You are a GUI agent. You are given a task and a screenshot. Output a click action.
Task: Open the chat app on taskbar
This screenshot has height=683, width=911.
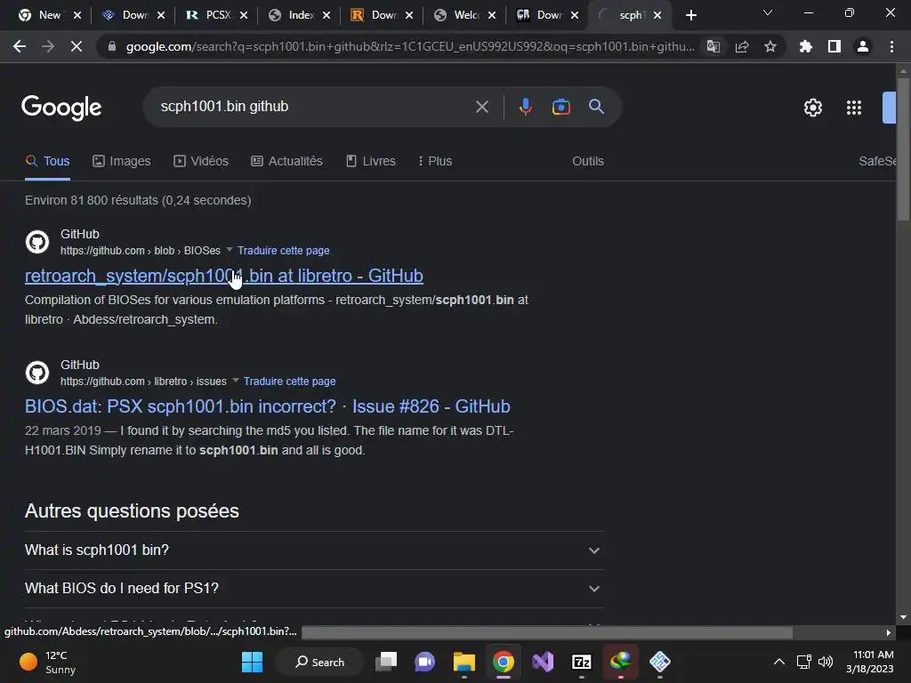tap(424, 662)
